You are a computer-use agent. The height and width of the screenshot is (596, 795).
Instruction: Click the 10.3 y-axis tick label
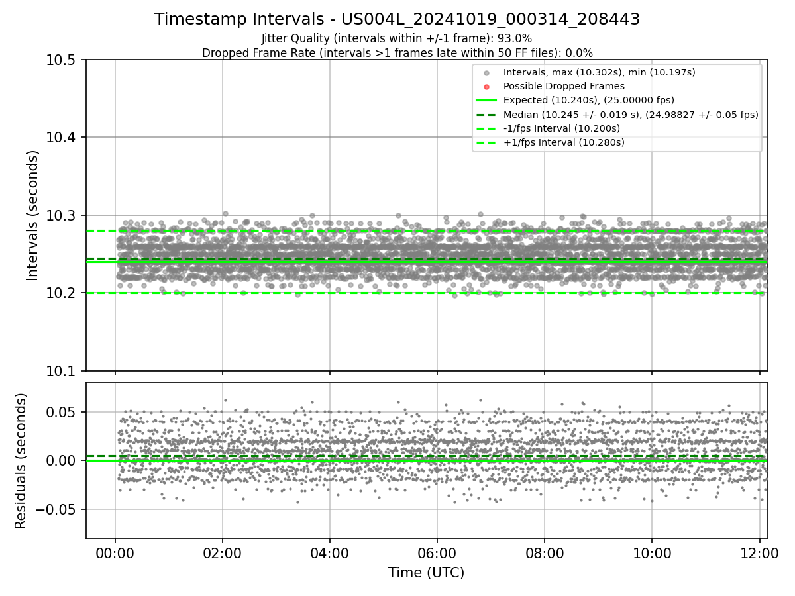point(62,216)
